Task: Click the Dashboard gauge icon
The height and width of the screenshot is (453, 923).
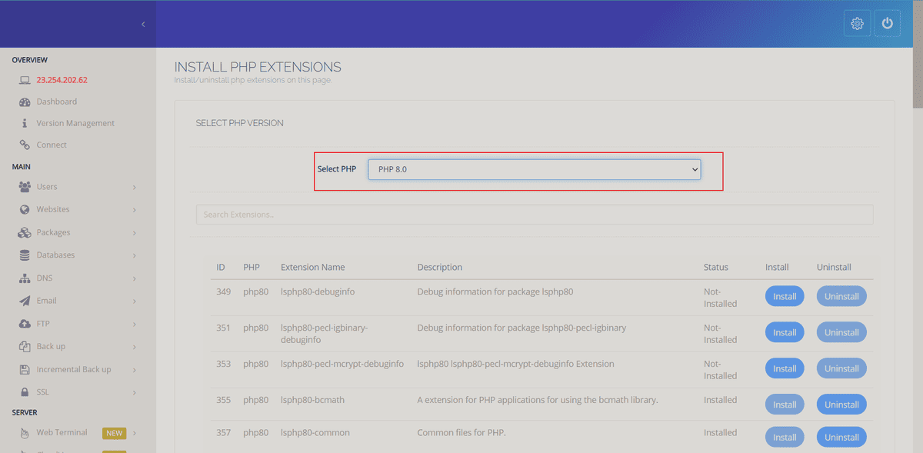Action: click(25, 102)
